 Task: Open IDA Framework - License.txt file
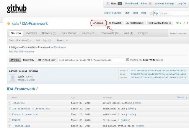tap(31, 109)
